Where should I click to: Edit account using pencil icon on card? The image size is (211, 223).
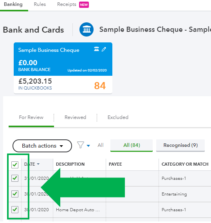104,49
